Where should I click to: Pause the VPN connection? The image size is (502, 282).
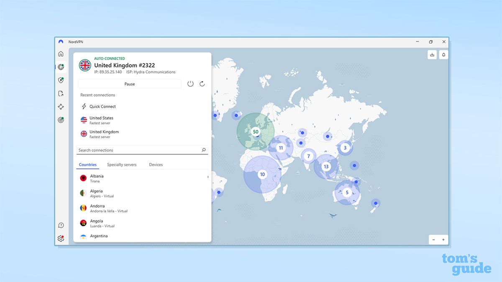130,84
